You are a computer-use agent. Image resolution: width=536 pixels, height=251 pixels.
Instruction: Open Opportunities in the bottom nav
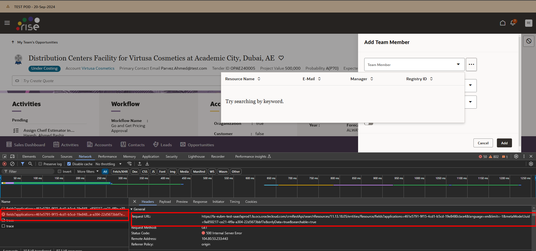[197, 145]
